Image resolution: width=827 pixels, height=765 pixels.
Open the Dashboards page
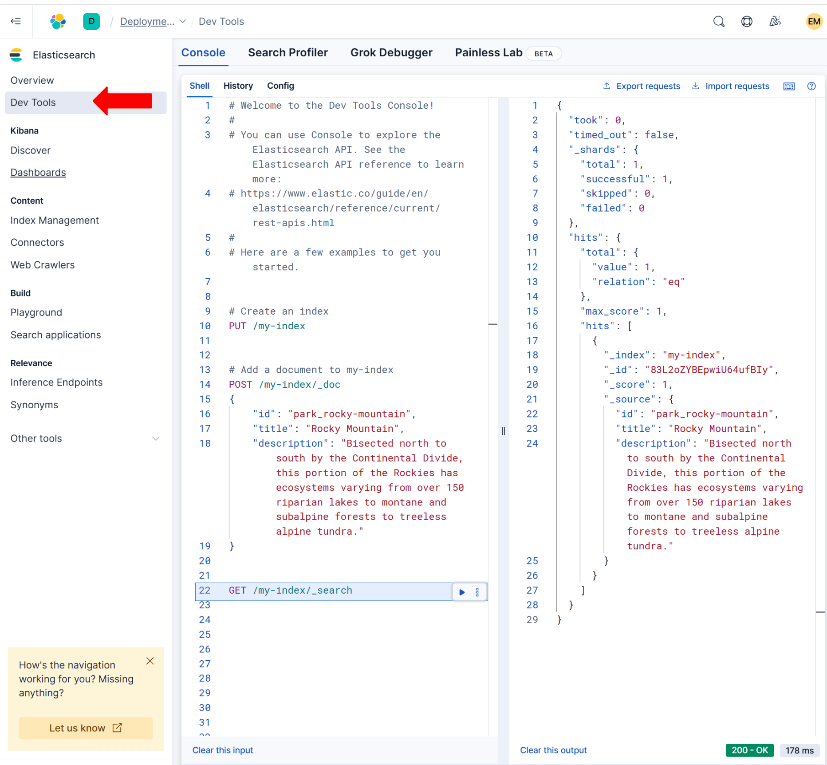click(x=38, y=172)
